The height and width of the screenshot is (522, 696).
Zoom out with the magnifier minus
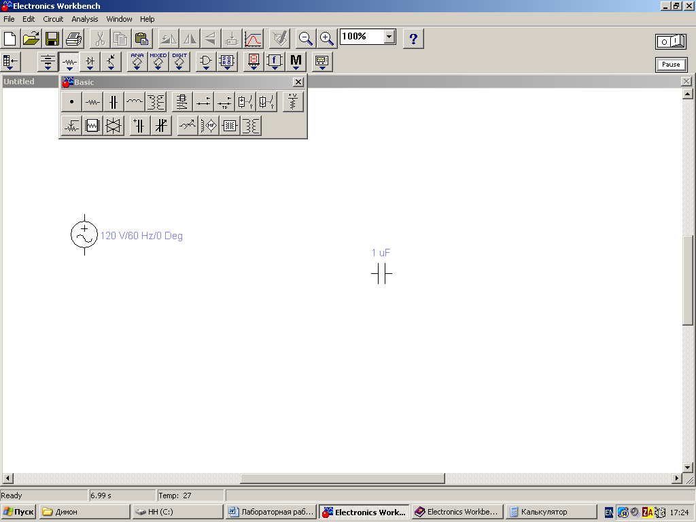tap(305, 39)
